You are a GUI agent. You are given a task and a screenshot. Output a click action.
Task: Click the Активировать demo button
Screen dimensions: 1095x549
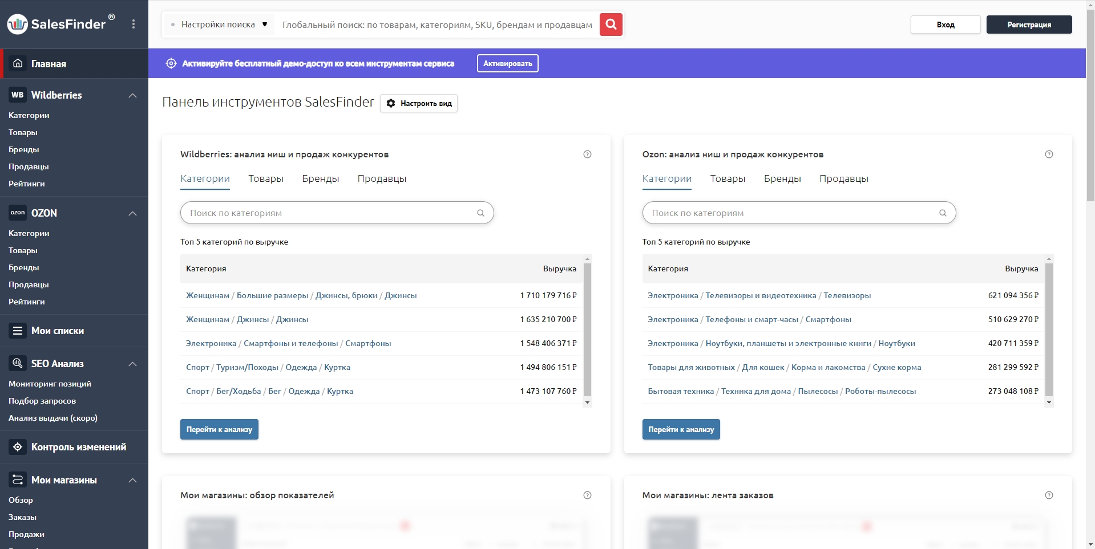click(x=507, y=63)
